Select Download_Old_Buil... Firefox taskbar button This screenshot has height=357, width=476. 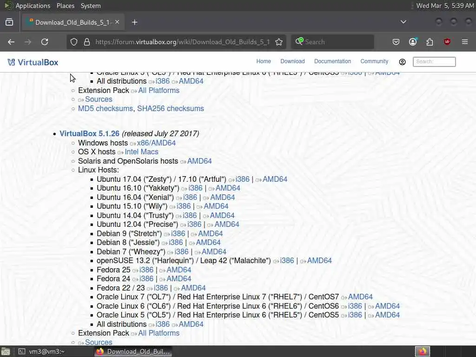(133, 351)
